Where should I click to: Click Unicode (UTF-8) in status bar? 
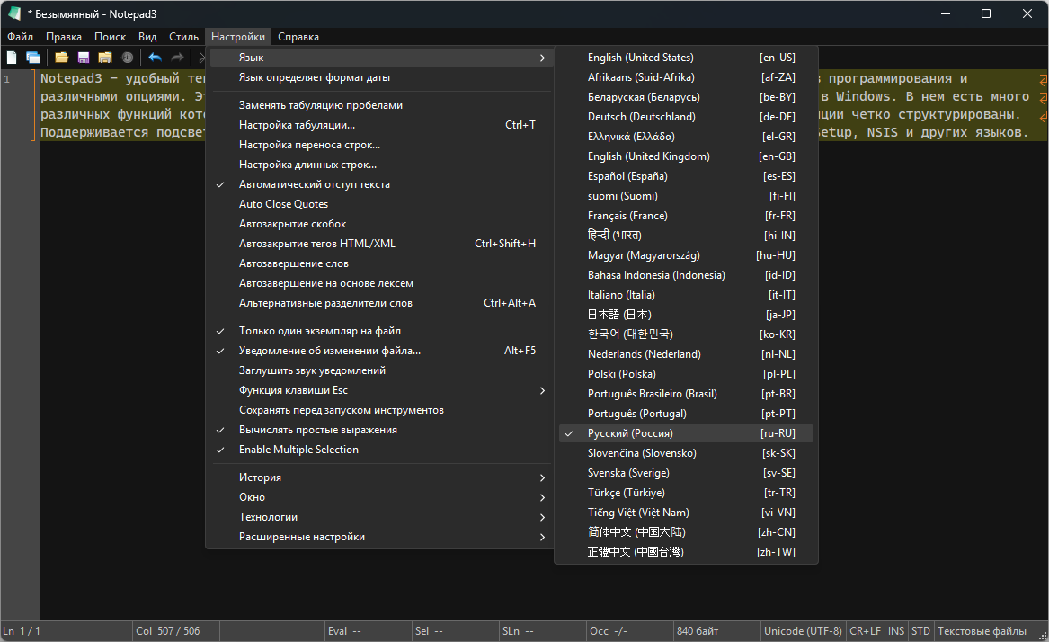802,631
